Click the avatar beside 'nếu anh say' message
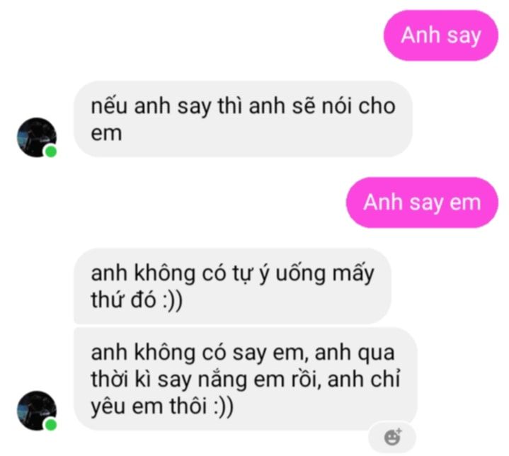 point(37,137)
